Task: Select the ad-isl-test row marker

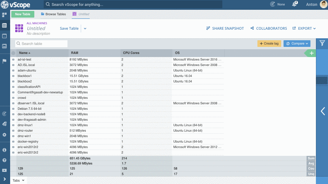Action: 13,59
